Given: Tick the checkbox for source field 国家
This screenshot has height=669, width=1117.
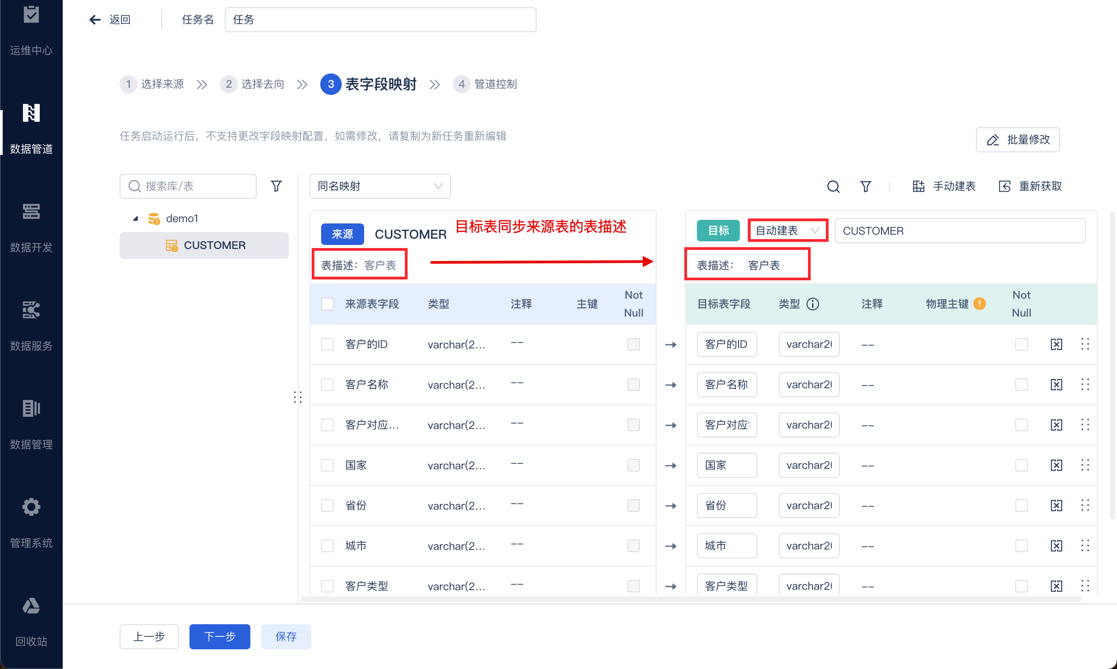Looking at the screenshot, I should pyautogui.click(x=327, y=465).
